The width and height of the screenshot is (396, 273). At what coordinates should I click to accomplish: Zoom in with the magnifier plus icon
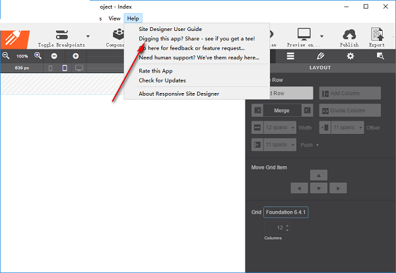[38, 56]
